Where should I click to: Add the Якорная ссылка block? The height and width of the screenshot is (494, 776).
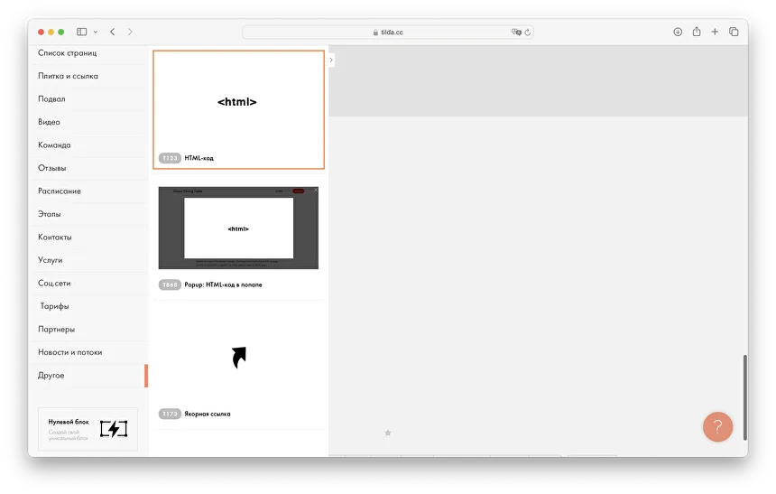click(238, 359)
